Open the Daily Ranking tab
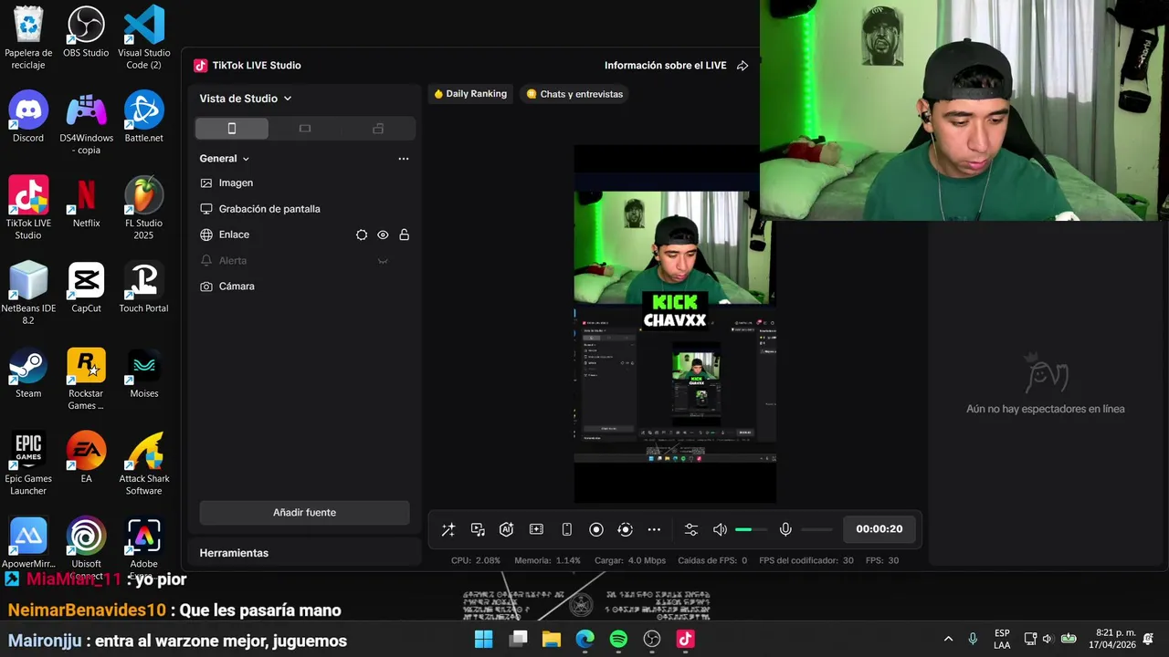The height and width of the screenshot is (657, 1169). tap(470, 94)
